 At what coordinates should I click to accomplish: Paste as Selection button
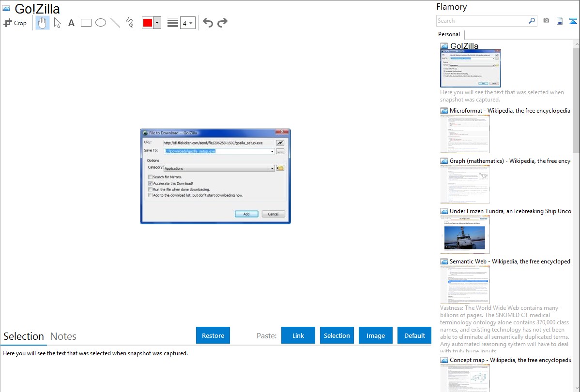pyautogui.click(x=336, y=335)
